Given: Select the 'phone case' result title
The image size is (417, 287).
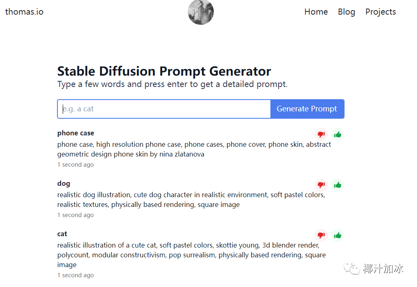Looking at the screenshot, I should click(76, 133).
